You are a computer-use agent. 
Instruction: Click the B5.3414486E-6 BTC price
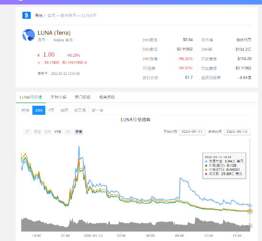(x=75, y=62)
